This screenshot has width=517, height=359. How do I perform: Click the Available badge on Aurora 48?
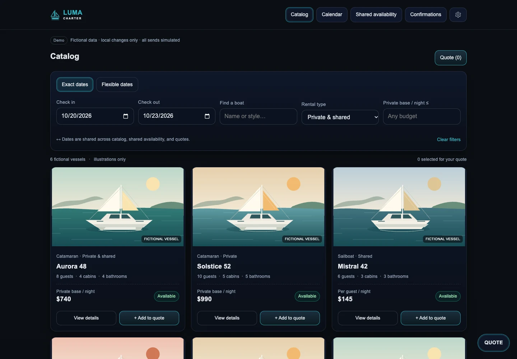point(167,296)
